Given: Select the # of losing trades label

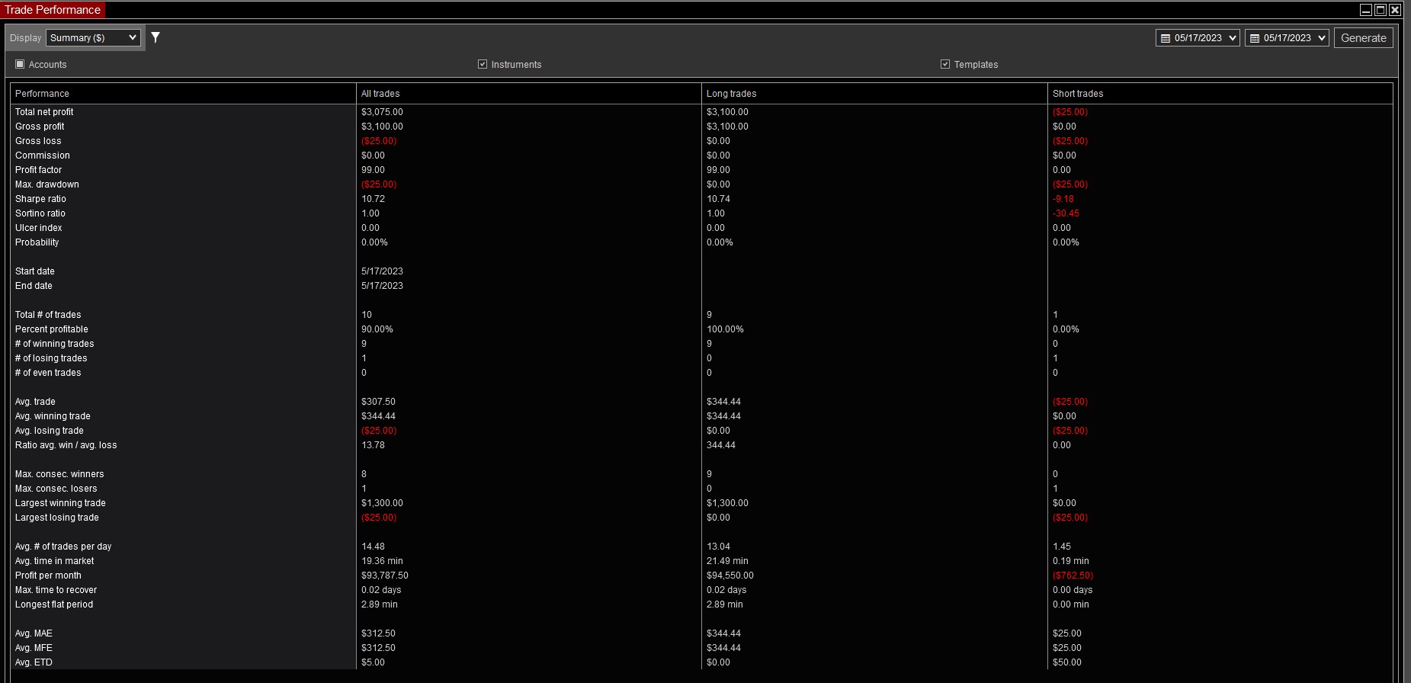Looking at the screenshot, I should coord(51,358).
